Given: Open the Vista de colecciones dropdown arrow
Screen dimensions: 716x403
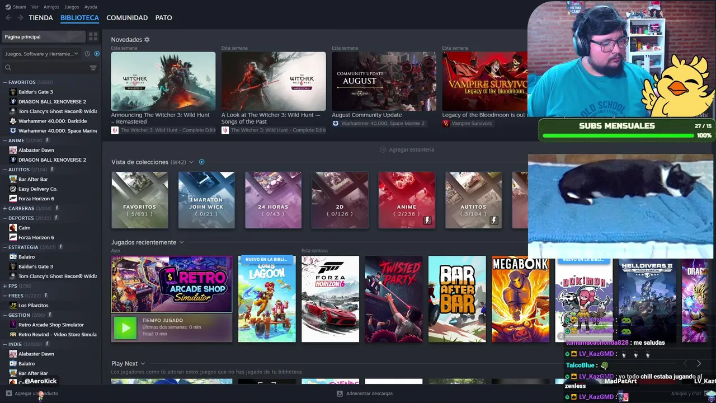Looking at the screenshot, I should pyautogui.click(x=191, y=162).
